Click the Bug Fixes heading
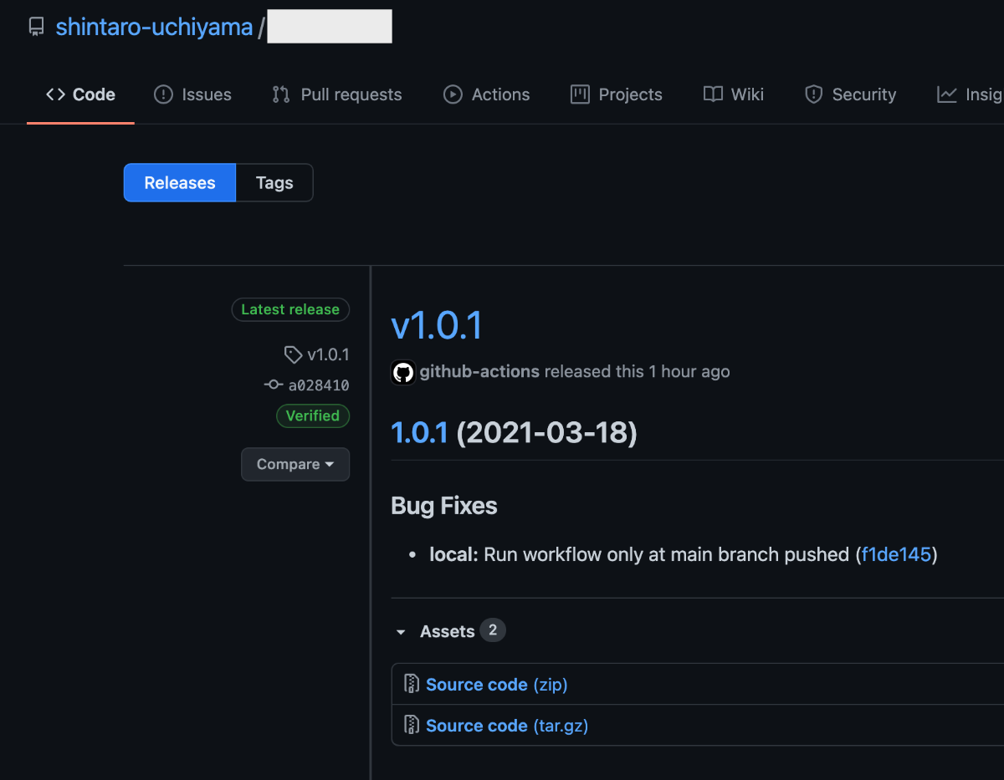The image size is (1004, 780). (x=444, y=506)
